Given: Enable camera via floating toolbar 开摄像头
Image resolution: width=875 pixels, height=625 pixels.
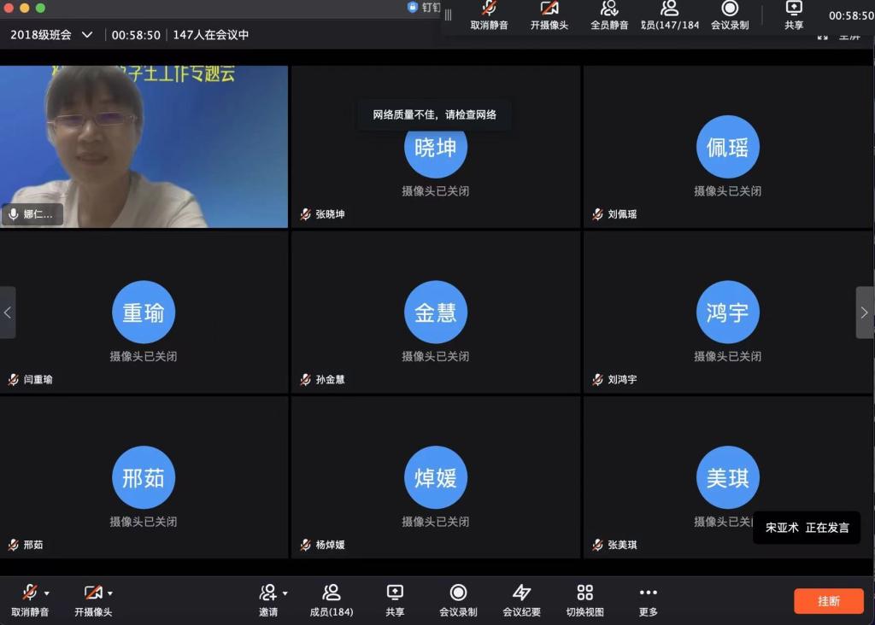Looking at the screenshot, I should [549, 10].
